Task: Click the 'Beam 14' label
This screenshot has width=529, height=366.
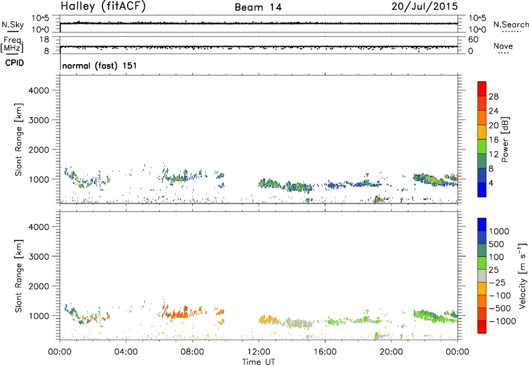Action: pos(258,7)
